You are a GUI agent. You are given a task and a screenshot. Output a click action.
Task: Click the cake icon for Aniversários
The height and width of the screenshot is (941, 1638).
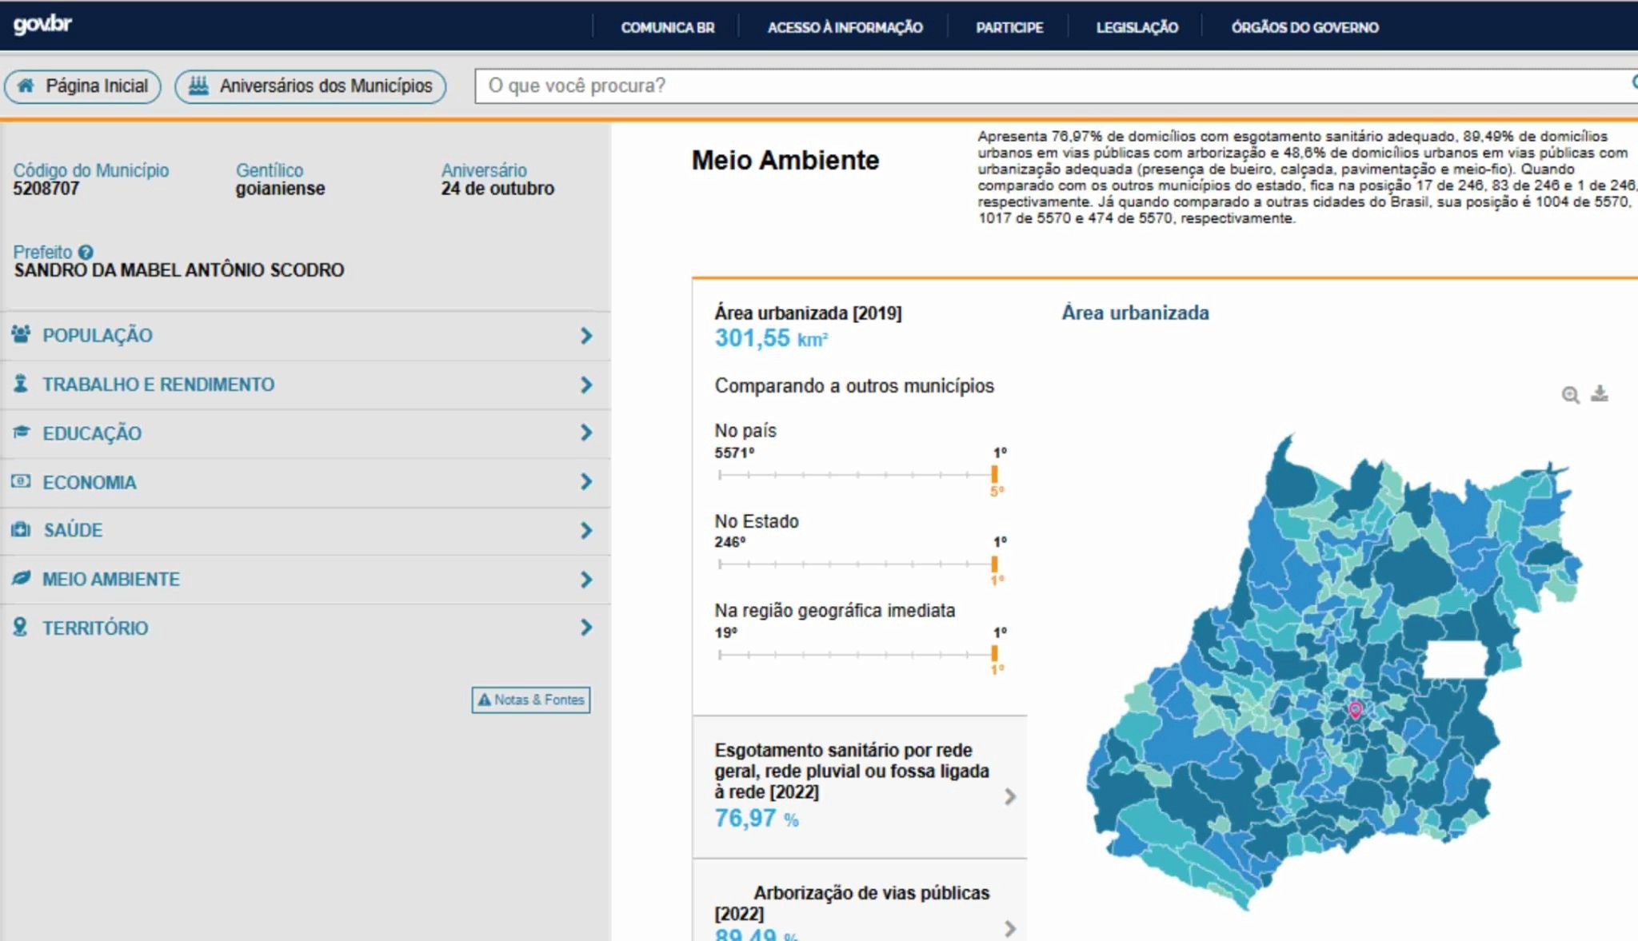click(x=198, y=86)
